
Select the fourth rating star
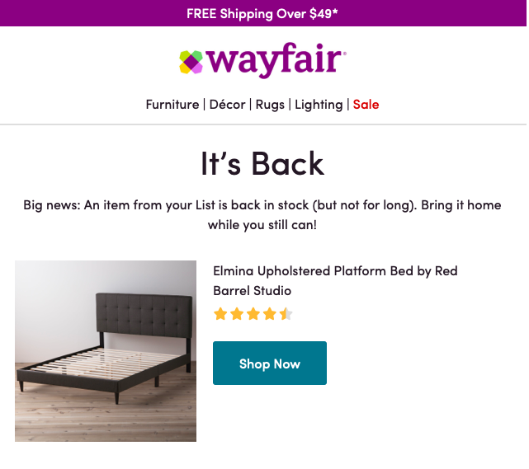click(270, 314)
